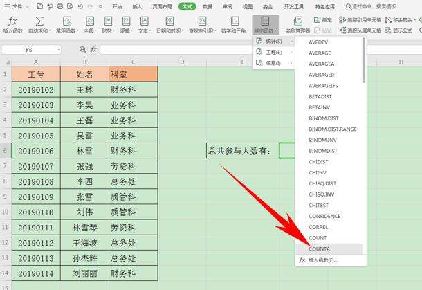The width and height of the screenshot is (422, 290).
Task: Click the magnifier icon in formula bar
Action: (83, 50)
